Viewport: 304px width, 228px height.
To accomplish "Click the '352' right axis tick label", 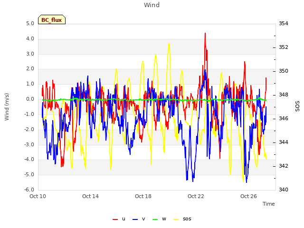I will click(284, 47).
